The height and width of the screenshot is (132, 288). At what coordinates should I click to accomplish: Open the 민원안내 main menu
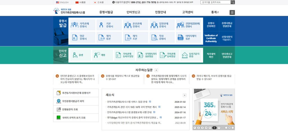point(161,12)
